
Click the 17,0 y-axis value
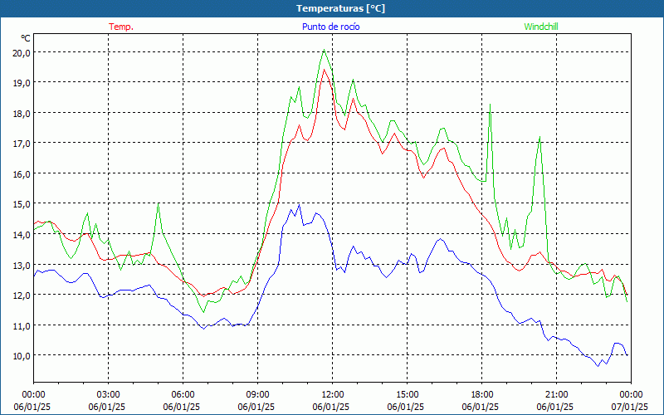(x=22, y=144)
